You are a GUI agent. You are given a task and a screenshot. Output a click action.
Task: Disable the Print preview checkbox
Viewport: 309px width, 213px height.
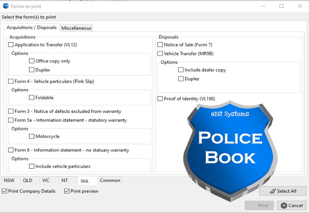pos(67,191)
